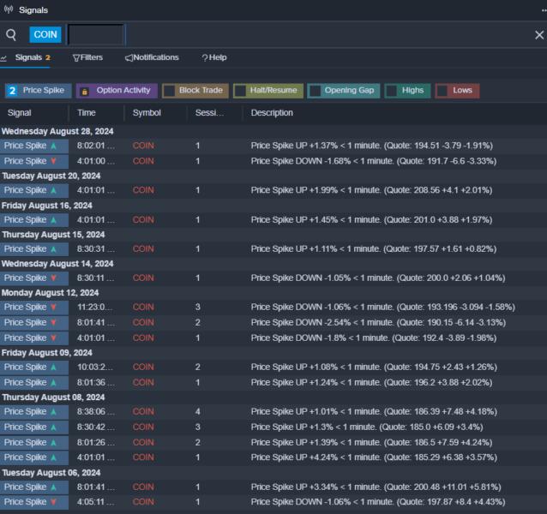Screen dimensions: 547x514
Task: Click up arrow on August 06 8:01:41 spike
Action: [53, 487]
